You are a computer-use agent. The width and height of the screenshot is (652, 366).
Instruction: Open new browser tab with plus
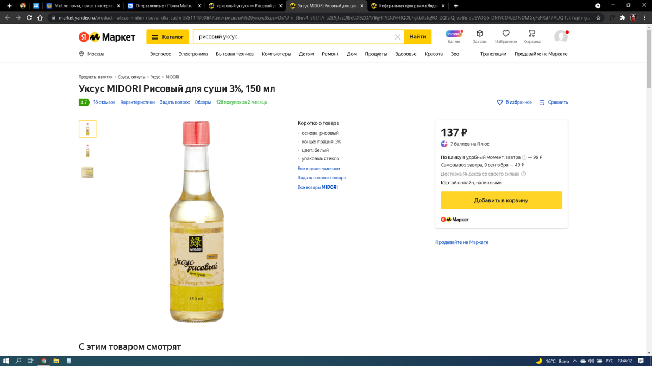(x=456, y=5)
